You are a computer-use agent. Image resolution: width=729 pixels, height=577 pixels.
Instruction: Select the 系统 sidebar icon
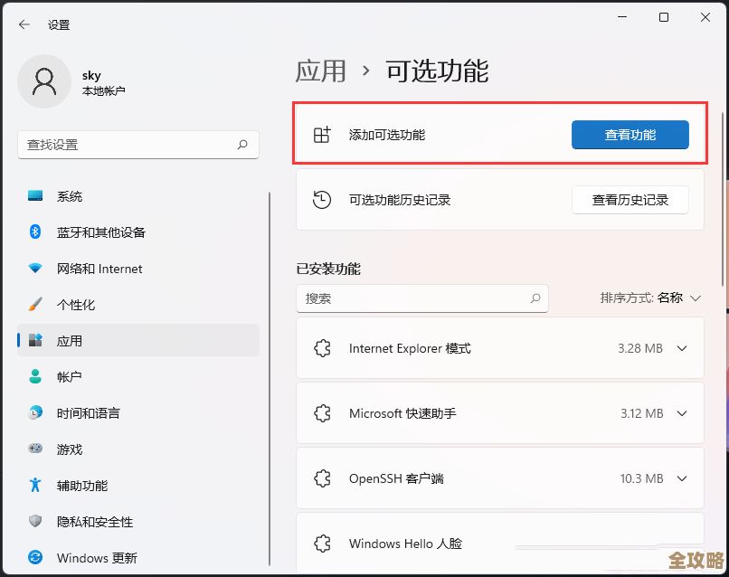[36, 196]
